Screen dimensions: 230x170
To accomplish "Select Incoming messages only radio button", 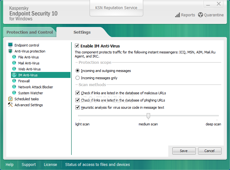I will pos(77,78).
